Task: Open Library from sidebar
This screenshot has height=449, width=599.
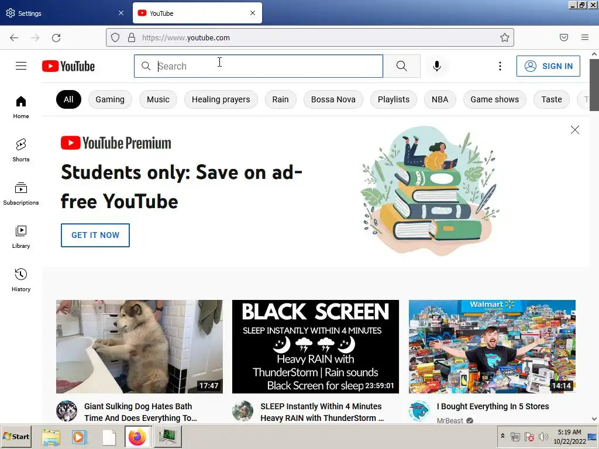Action: tap(21, 237)
